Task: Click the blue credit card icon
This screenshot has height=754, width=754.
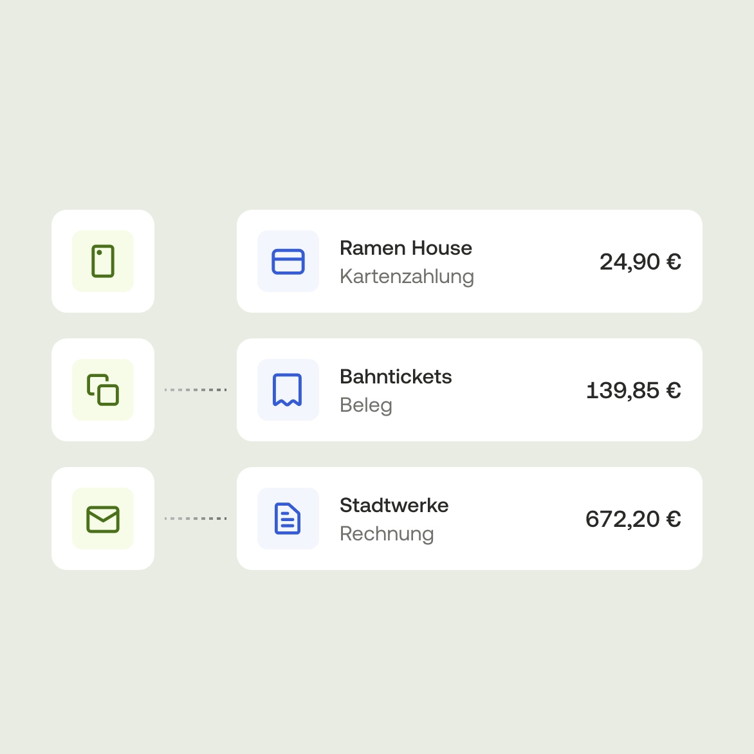Action: (x=288, y=261)
